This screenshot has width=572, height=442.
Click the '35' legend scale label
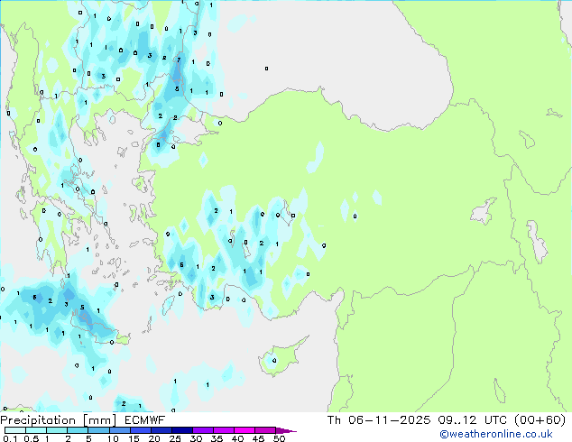click(217, 438)
